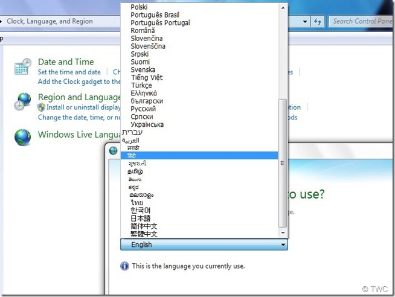Select the Korean 한국어 entry
395x297 pixels.
point(200,211)
